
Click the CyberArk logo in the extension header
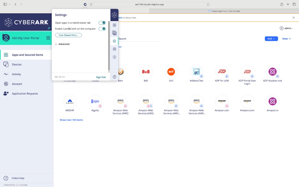(x=114, y=15)
